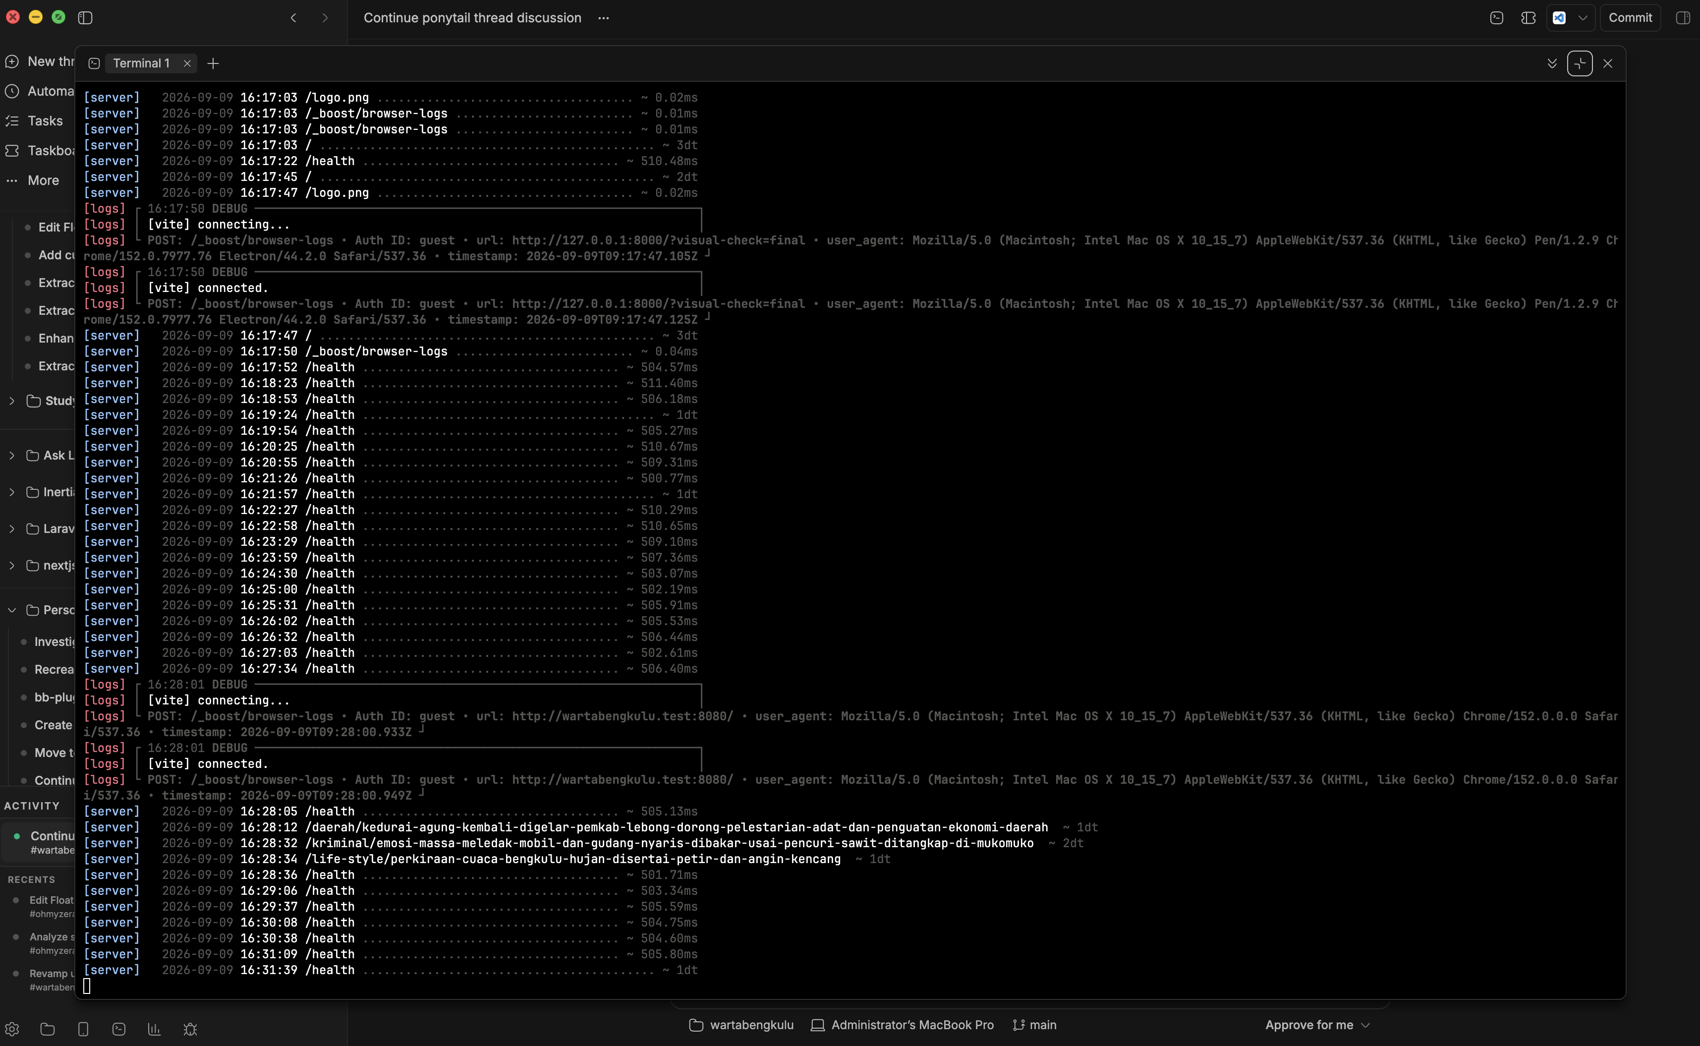The height and width of the screenshot is (1046, 1700).
Task: Expand the editor chooser dropdown arrow
Action: [1583, 18]
